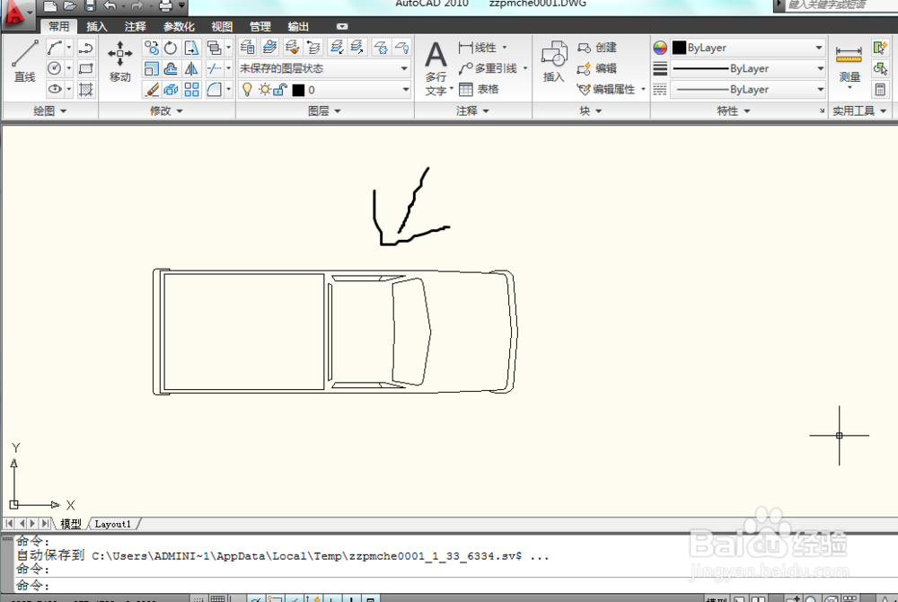Select the Line (直线) drawing tool
Image resolution: width=898 pixels, height=602 pixels.
(24, 62)
